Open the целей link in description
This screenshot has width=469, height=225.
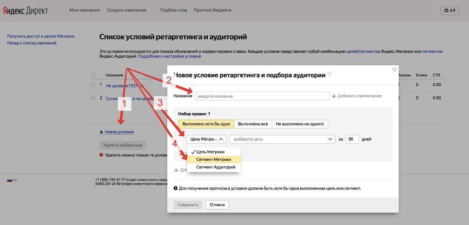click(x=352, y=51)
